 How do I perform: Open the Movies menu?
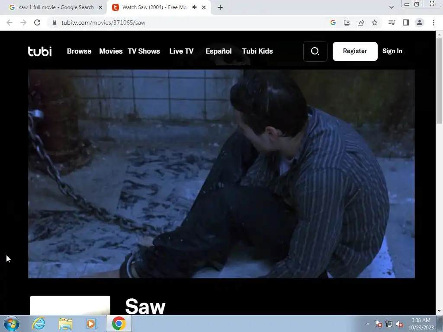click(x=111, y=51)
